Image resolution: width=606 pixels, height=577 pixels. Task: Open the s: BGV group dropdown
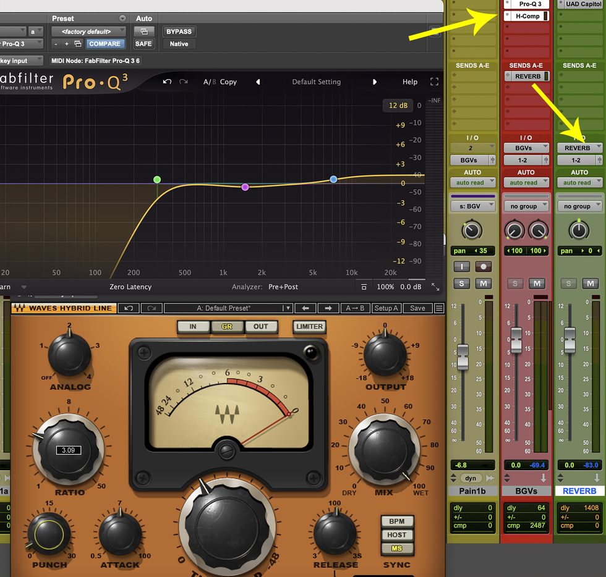click(472, 206)
